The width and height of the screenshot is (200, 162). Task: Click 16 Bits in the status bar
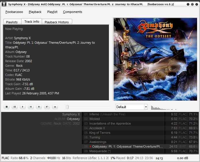click(x=67, y=158)
